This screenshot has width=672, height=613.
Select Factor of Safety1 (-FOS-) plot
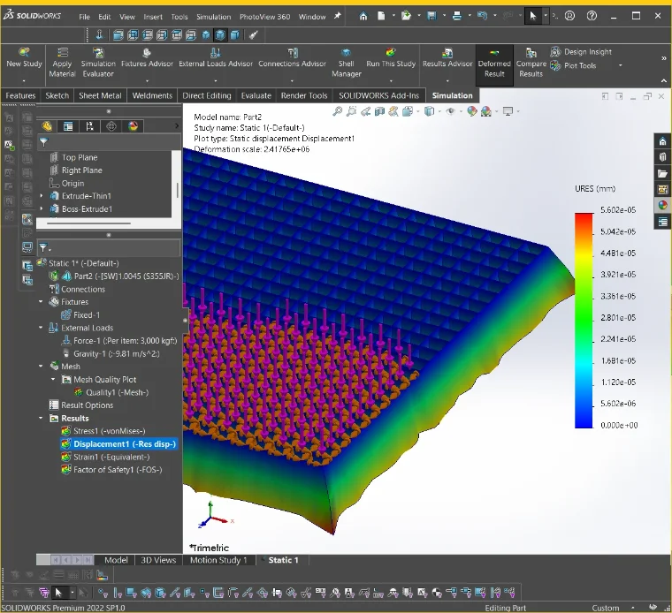tap(112, 470)
